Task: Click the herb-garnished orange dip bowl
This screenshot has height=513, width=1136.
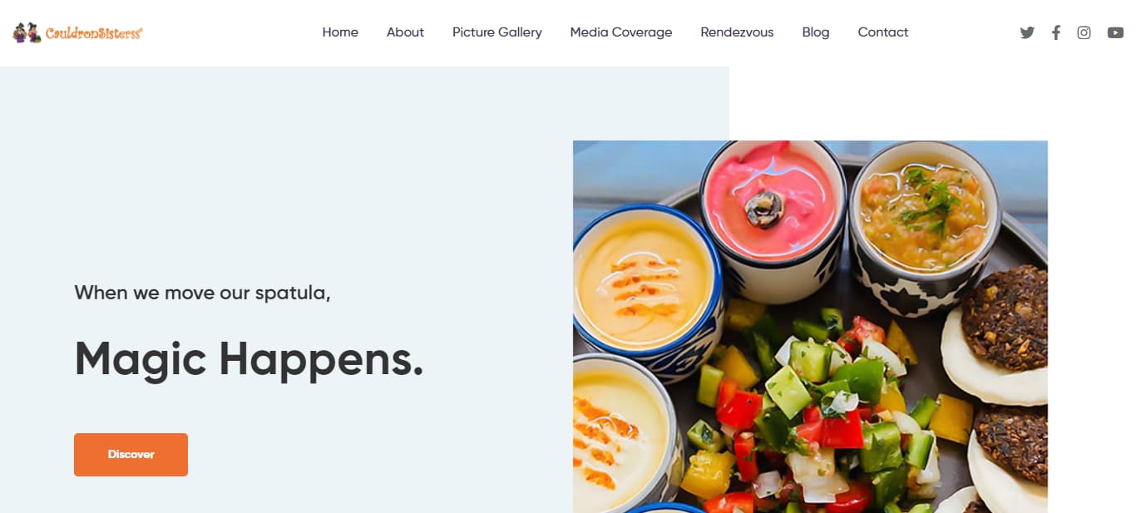Action: point(924,220)
